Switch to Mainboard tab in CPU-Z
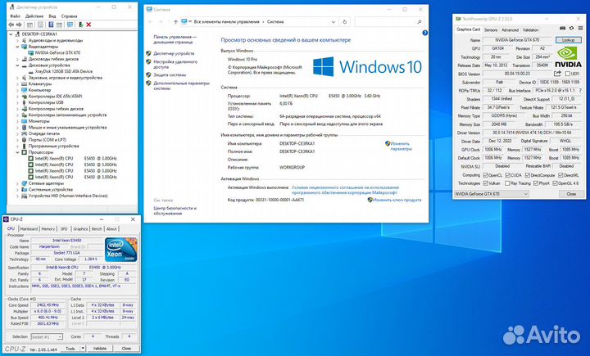This screenshot has width=590, height=356. (x=29, y=229)
